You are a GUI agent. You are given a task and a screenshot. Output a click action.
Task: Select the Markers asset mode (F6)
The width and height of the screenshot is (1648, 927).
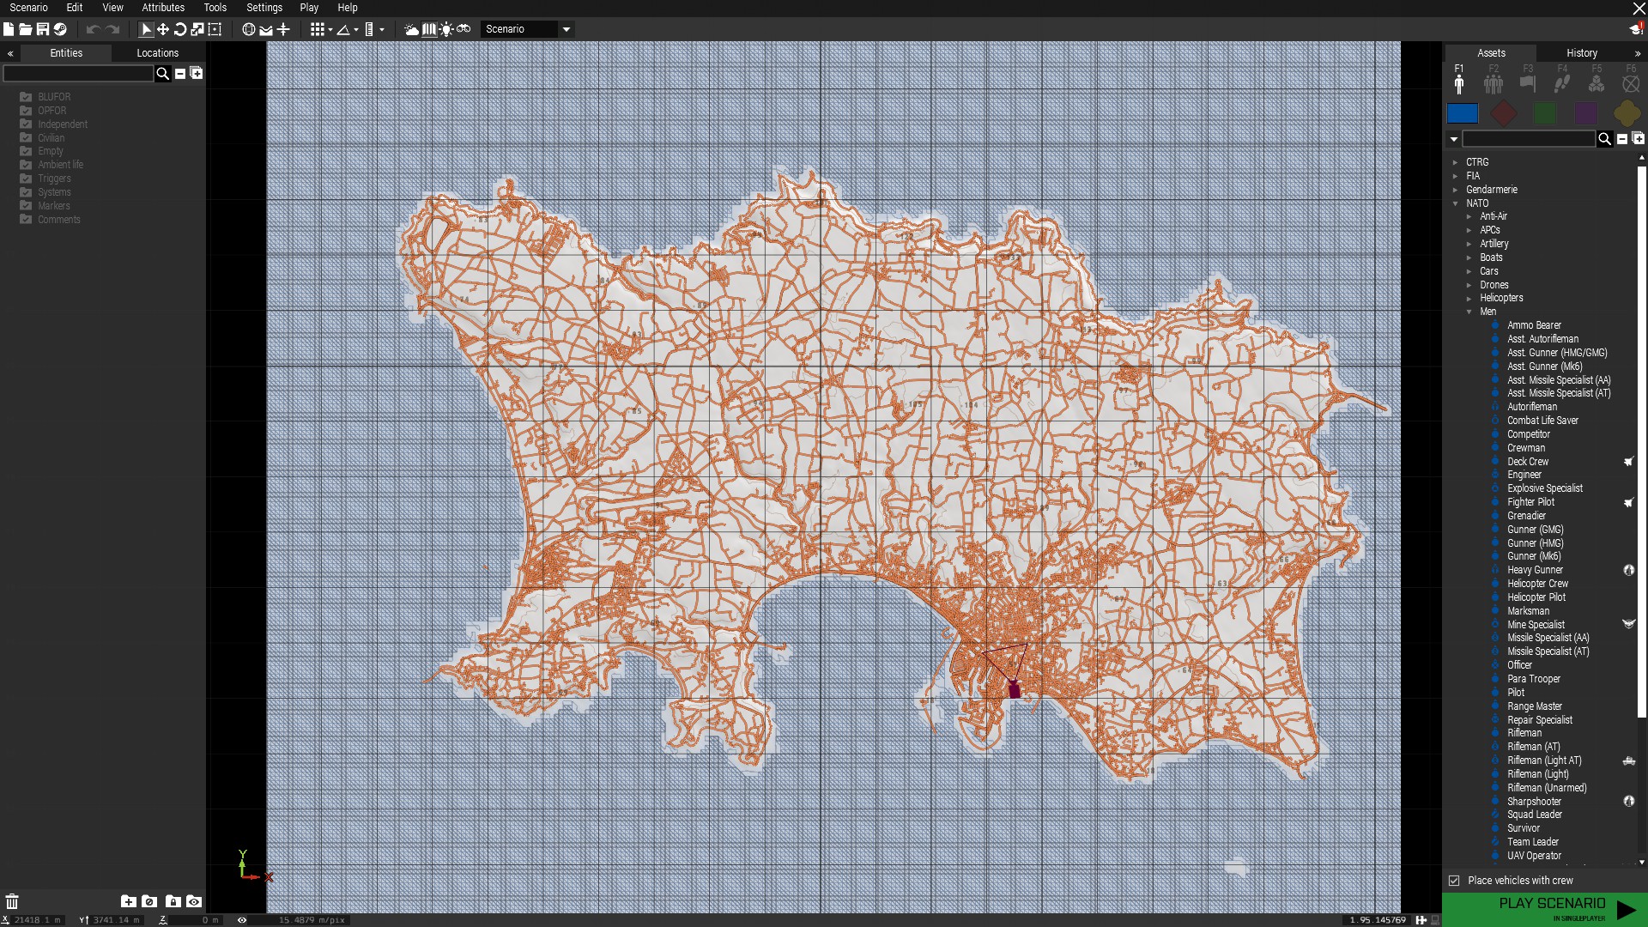click(1631, 83)
